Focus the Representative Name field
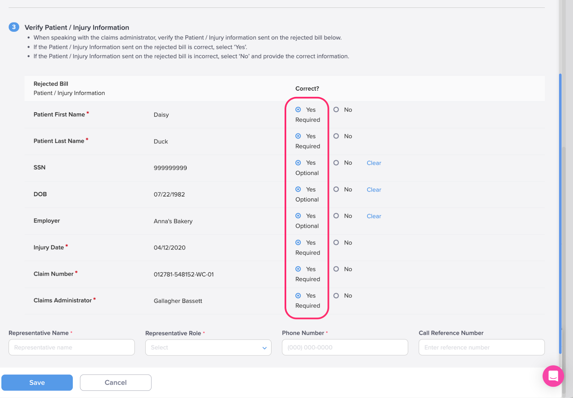 click(72, 348)
